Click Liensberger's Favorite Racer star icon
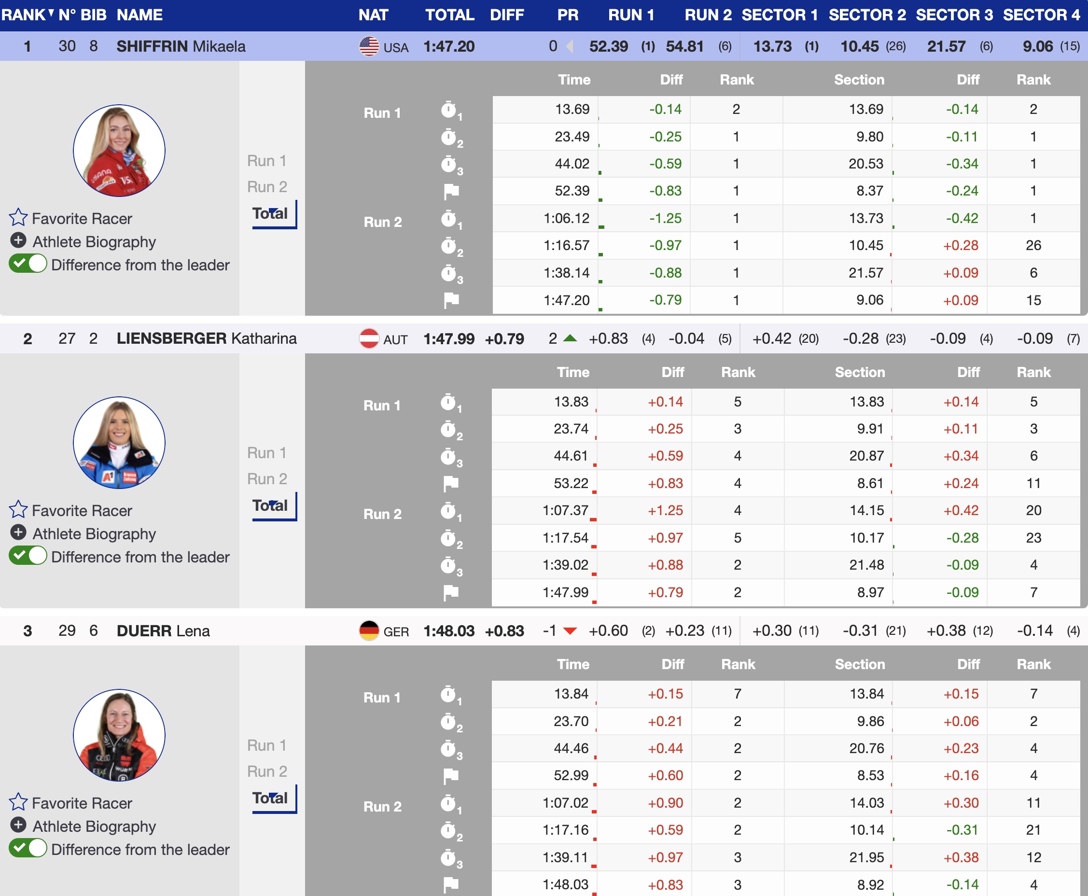 pos(18,509)
